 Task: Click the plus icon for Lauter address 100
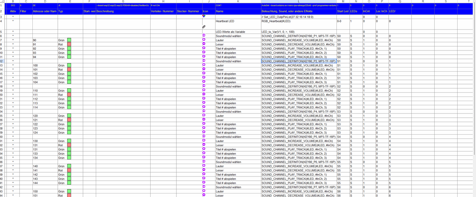204,65
